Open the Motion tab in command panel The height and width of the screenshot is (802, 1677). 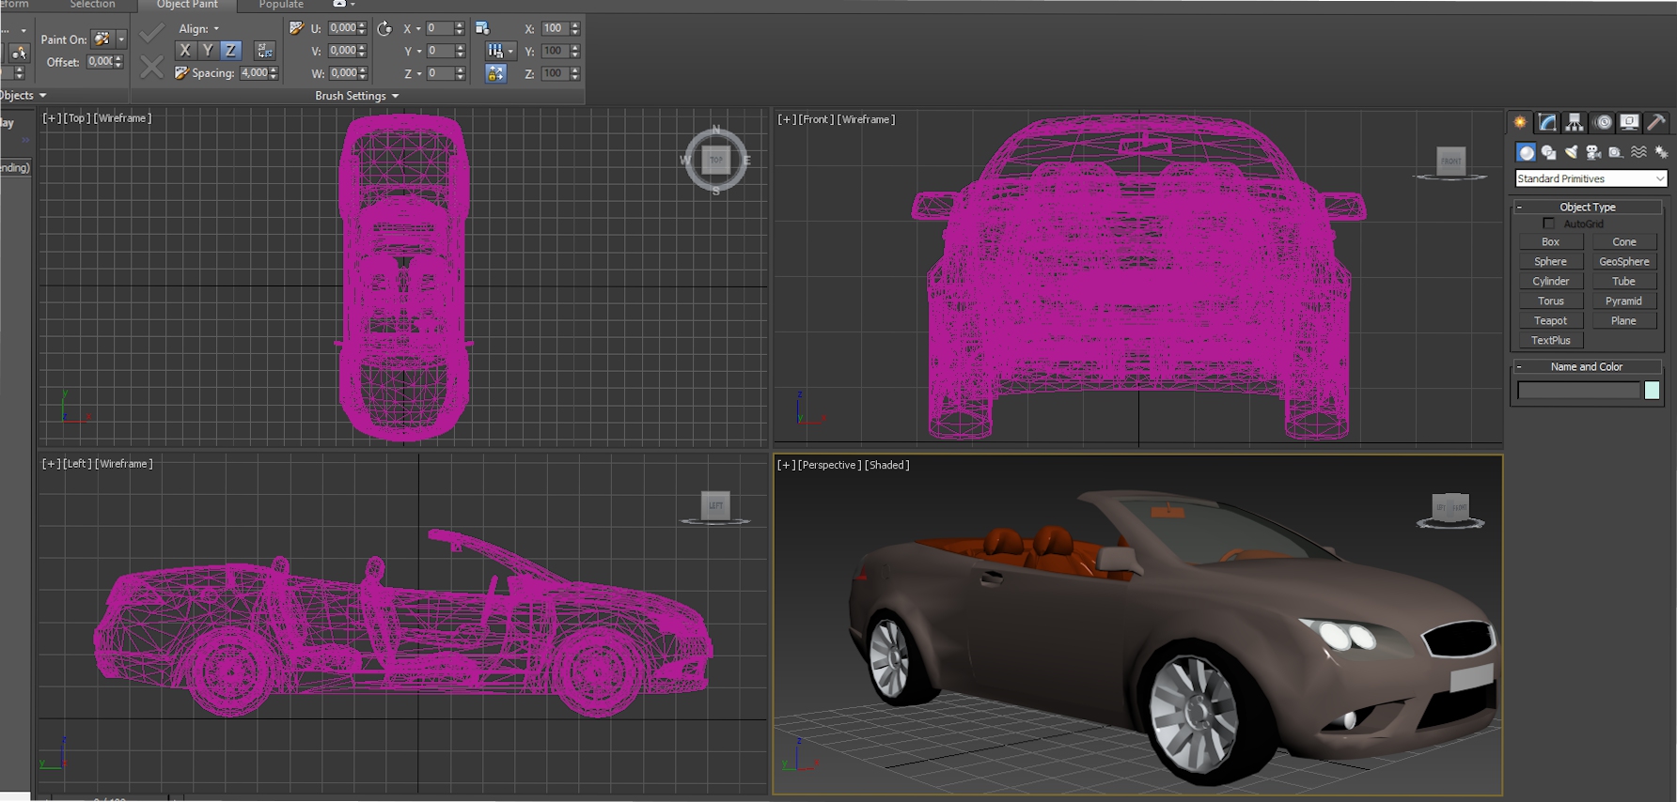pyautogui.click(x=1603, y=122)
